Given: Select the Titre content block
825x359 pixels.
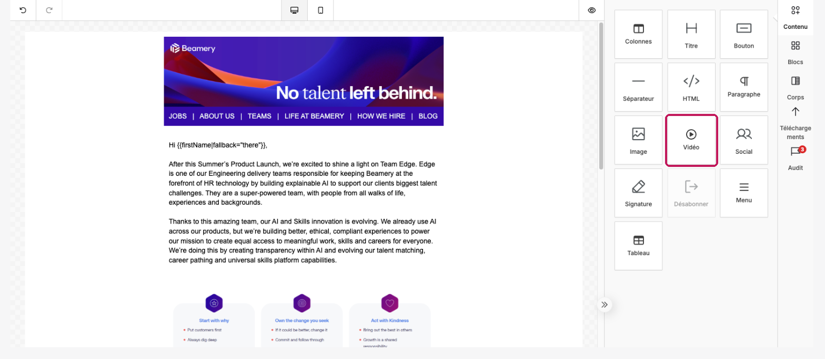Looking at the screenshot, I should (x=691, y=34).
